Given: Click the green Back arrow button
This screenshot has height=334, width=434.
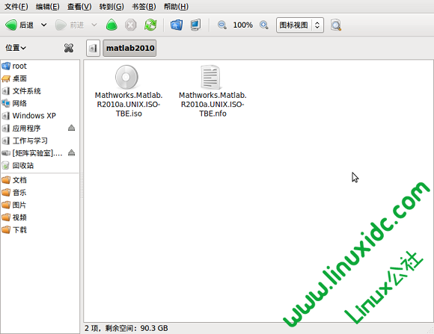Looking at the screenshot, I should tap(19, 25).
